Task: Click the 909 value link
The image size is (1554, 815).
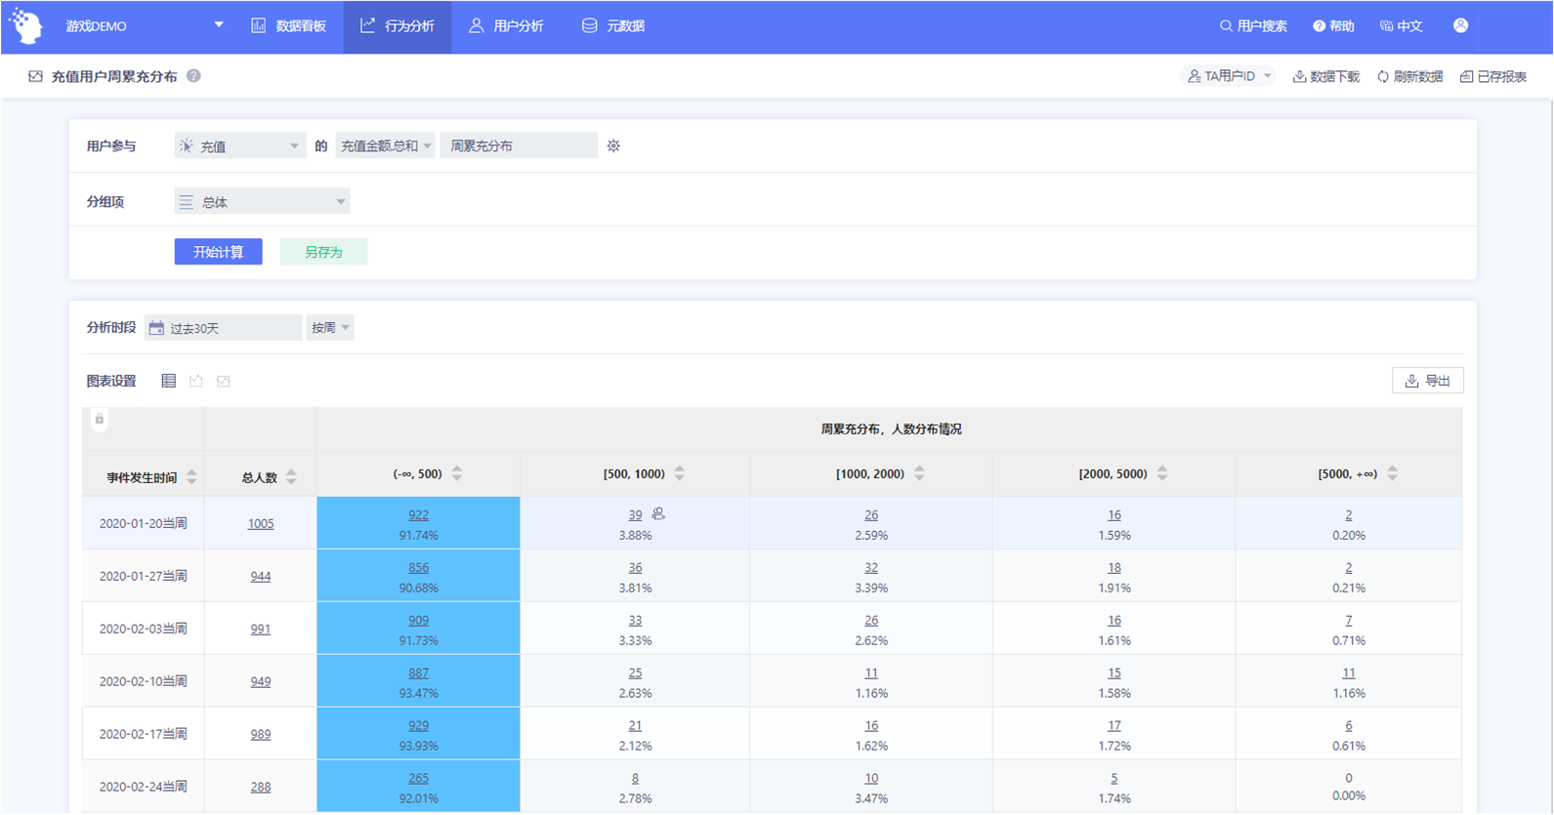Action: click(418, 621)
